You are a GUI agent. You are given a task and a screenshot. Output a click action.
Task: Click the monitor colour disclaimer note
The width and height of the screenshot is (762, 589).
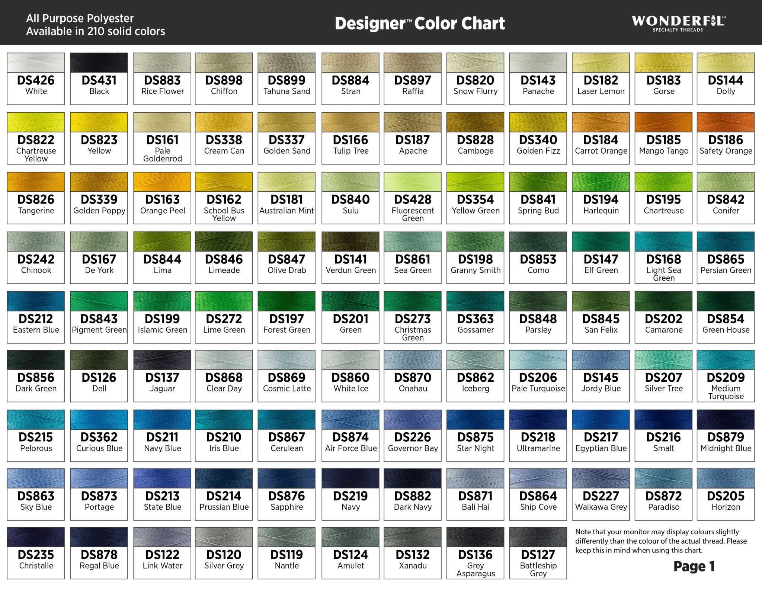click(661, 541)
